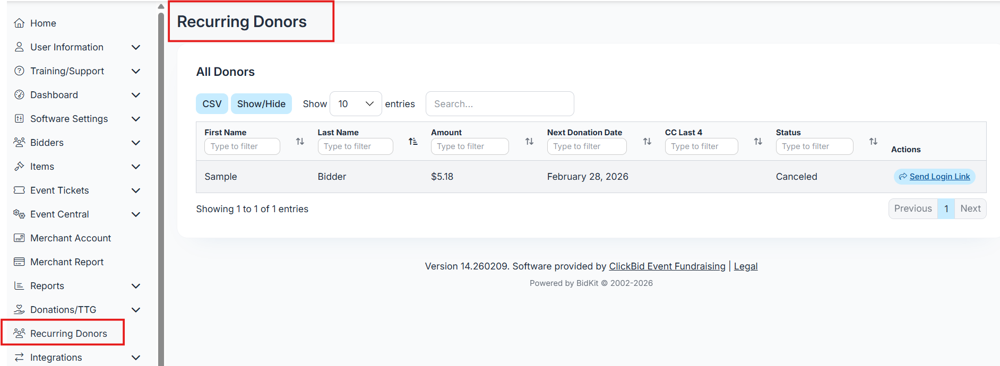The image size is (1000, 366).
Task: Toggle sorting on the Status column
Action: click(x=873, y=142)
